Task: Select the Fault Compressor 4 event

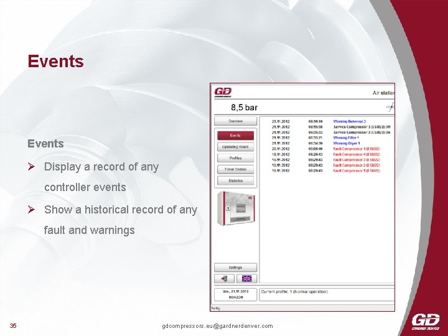Action: tap(331, 154)
